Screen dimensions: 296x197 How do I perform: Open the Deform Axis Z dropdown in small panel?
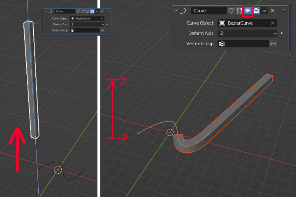click(x=87, y=24)
